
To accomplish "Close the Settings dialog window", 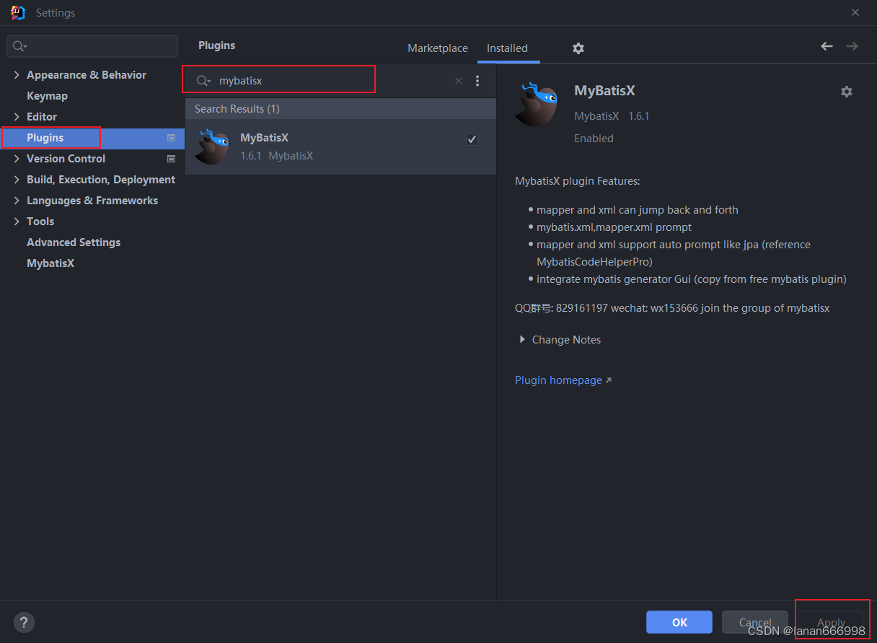I will point(855,12).
